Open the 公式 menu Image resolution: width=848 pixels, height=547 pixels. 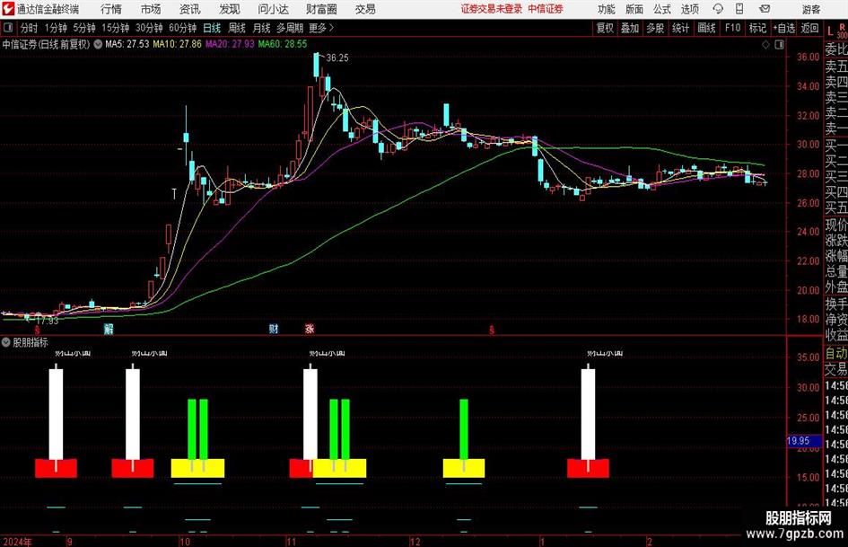pyautogui.click(x=662, y=9)
